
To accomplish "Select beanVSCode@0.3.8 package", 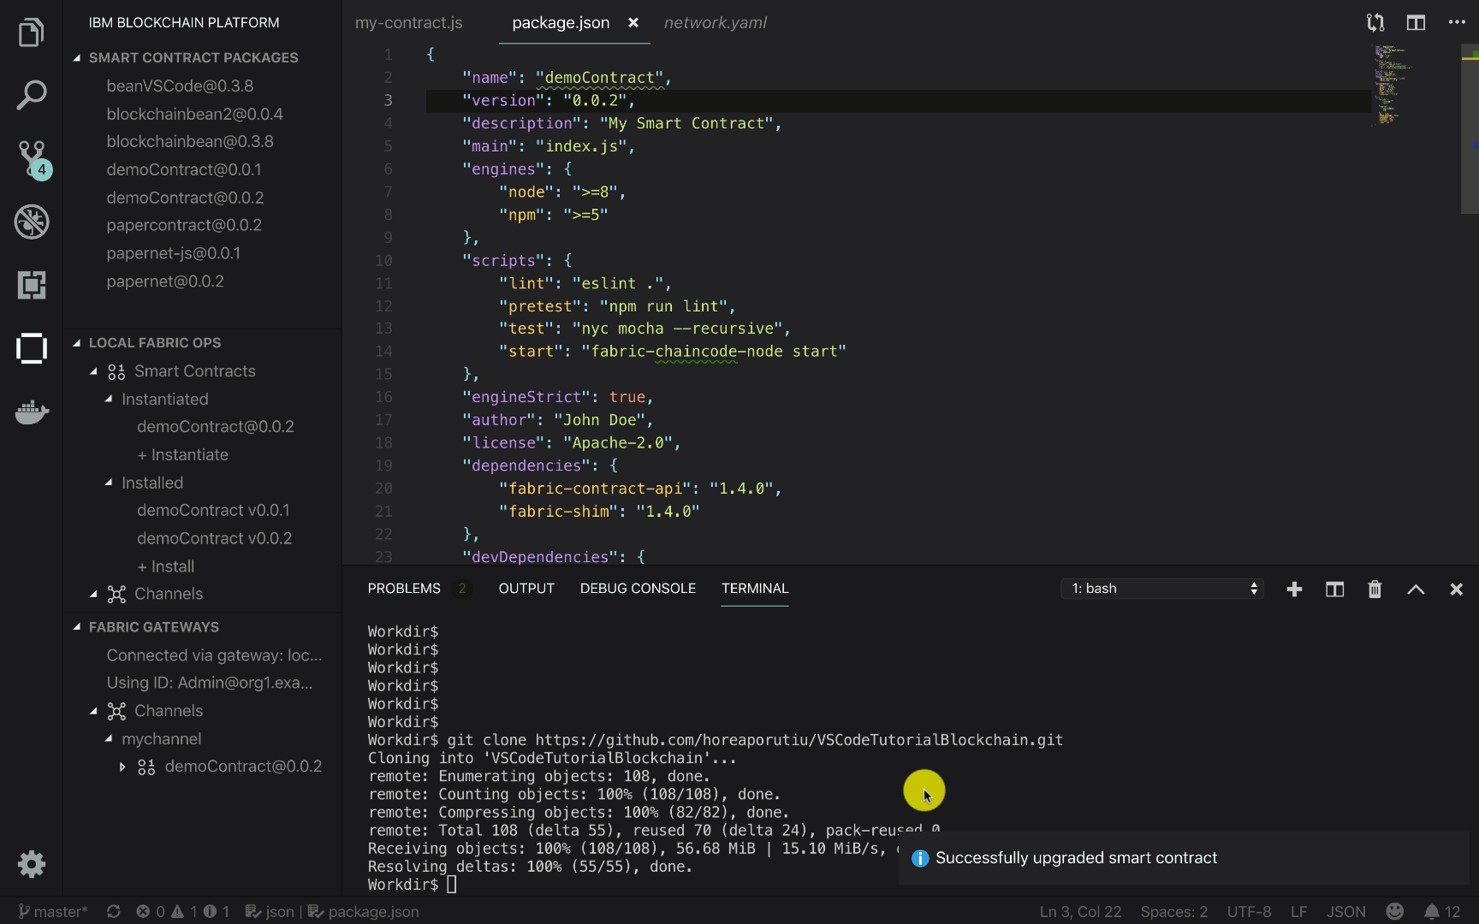I will click(180, 86).
